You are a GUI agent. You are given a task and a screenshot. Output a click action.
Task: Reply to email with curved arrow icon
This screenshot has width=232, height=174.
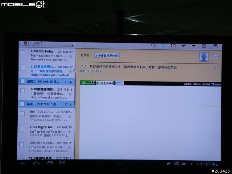click(x=184, y=46)
